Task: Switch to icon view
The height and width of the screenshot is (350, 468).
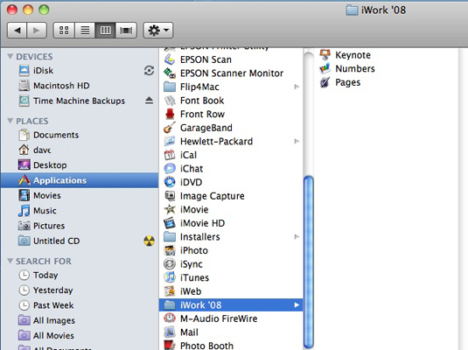Action: click(64, 30)
